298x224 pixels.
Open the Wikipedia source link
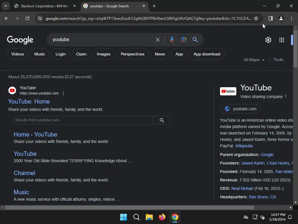click(244, 146)
